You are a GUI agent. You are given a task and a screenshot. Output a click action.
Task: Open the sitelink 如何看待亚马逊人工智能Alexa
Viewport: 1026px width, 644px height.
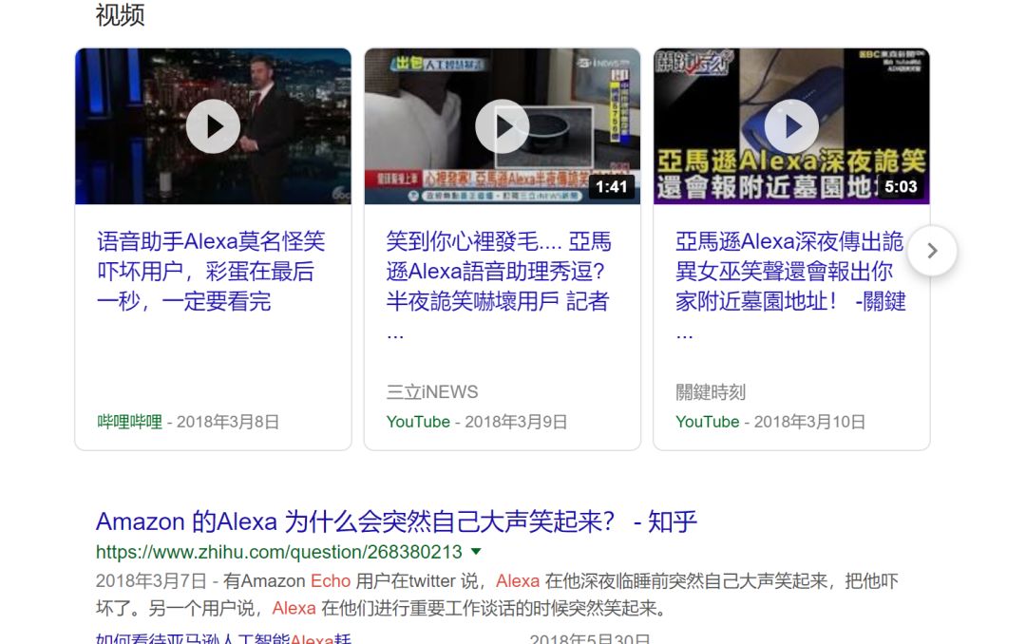click(224, 637)
